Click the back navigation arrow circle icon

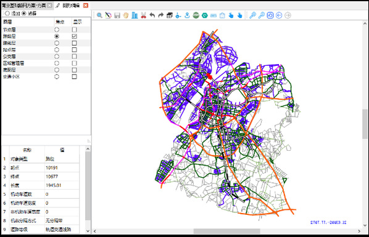click(279, 15)
